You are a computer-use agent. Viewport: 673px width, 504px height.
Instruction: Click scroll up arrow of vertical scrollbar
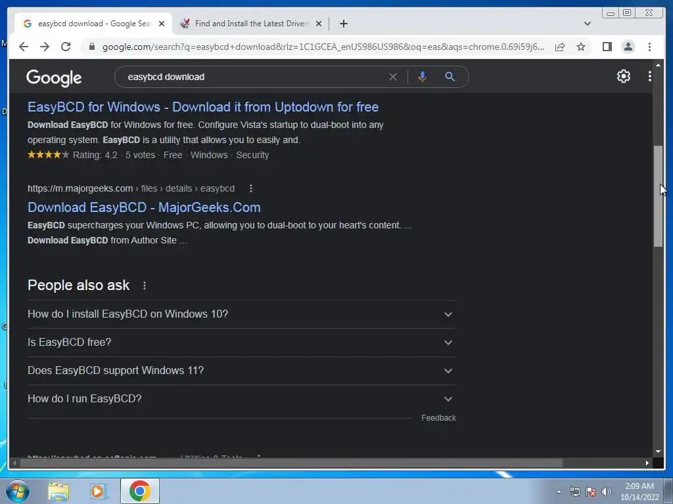[658, 65]
